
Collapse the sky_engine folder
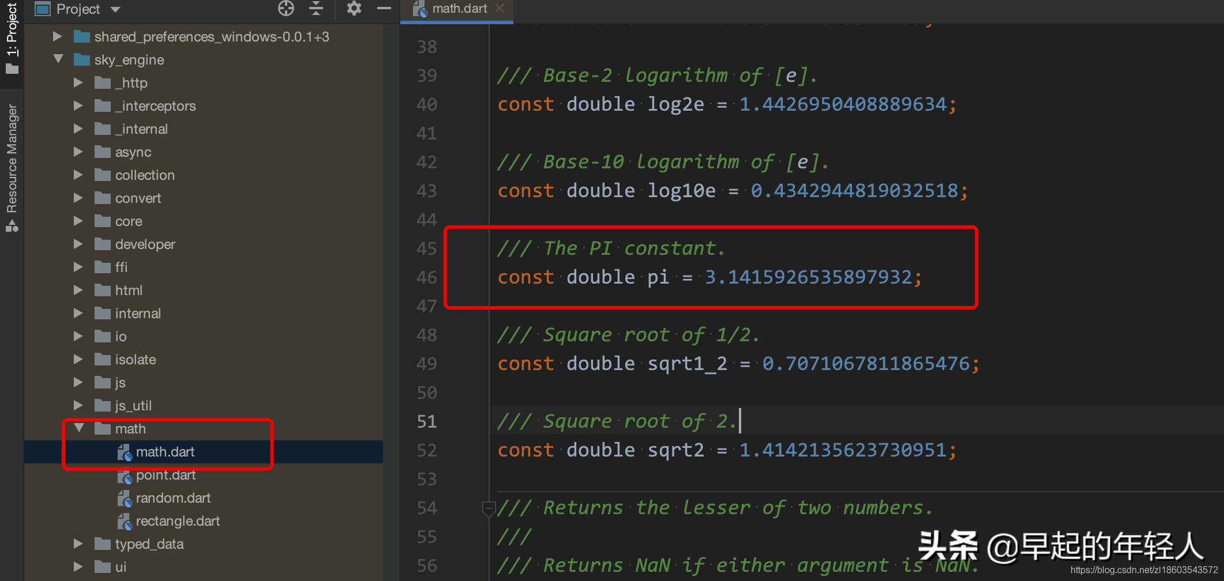(x=58, y=59)
